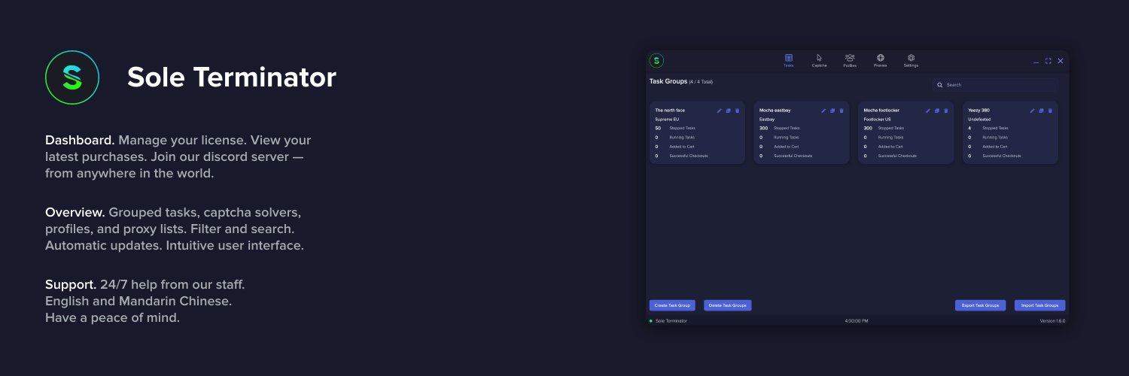
Task: Switch to the Captcha tab
Action: (819, 60)
